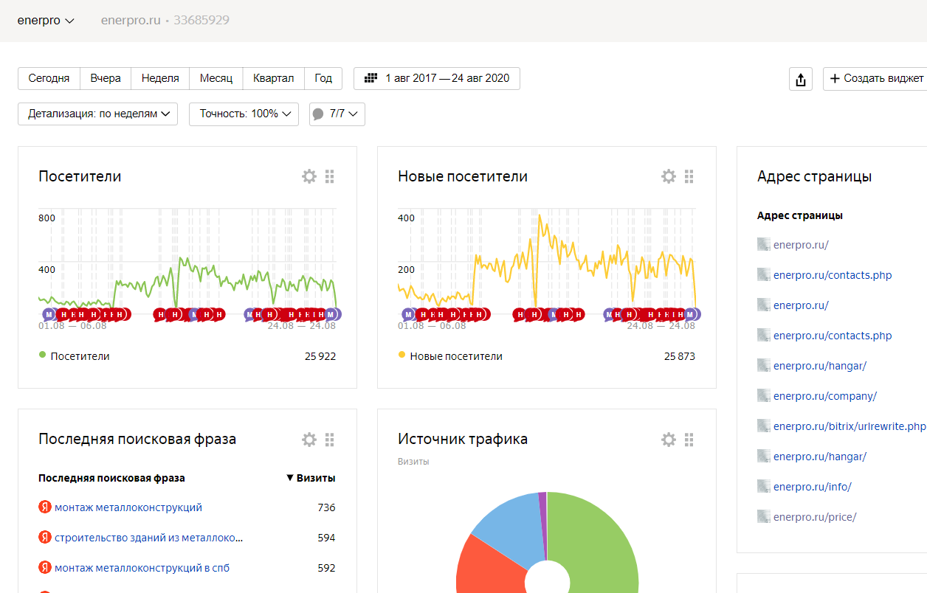
Task: Click the thin purple slice of the pie chart
Action: click(543, 516)
